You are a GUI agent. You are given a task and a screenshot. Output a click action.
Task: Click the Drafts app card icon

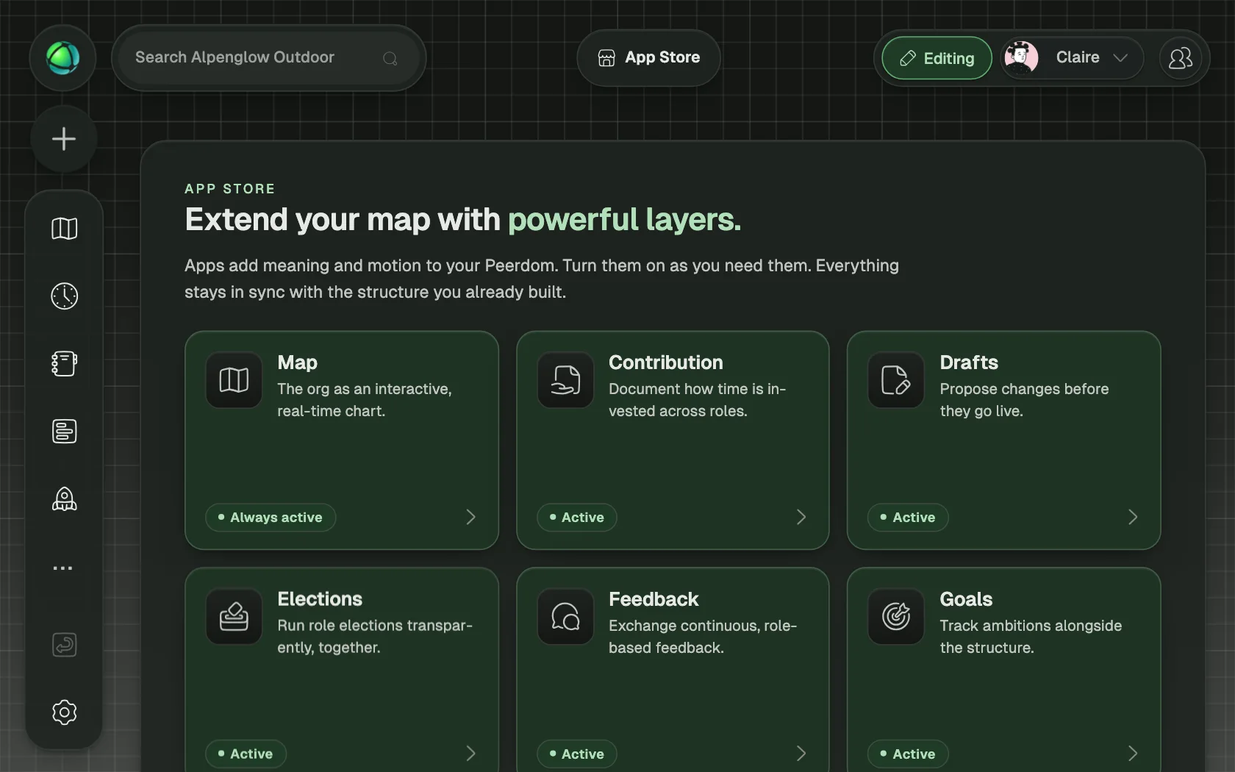click(896, 380)
